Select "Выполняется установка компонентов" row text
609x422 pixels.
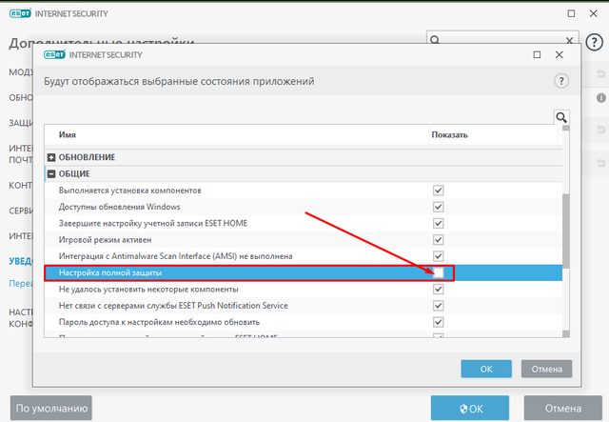coord(130,191)
